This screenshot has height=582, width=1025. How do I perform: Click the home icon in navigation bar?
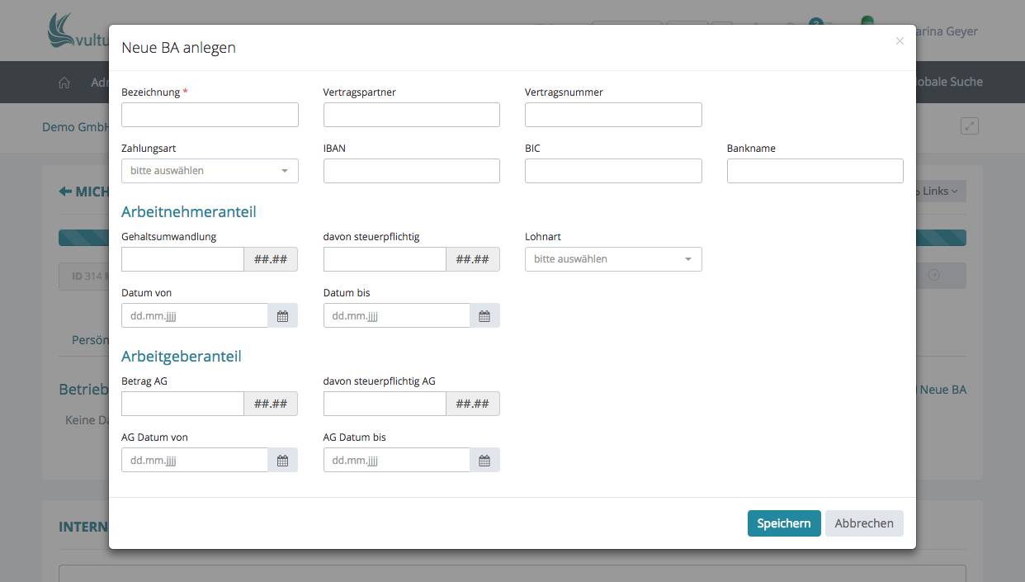tap(64, 83)
